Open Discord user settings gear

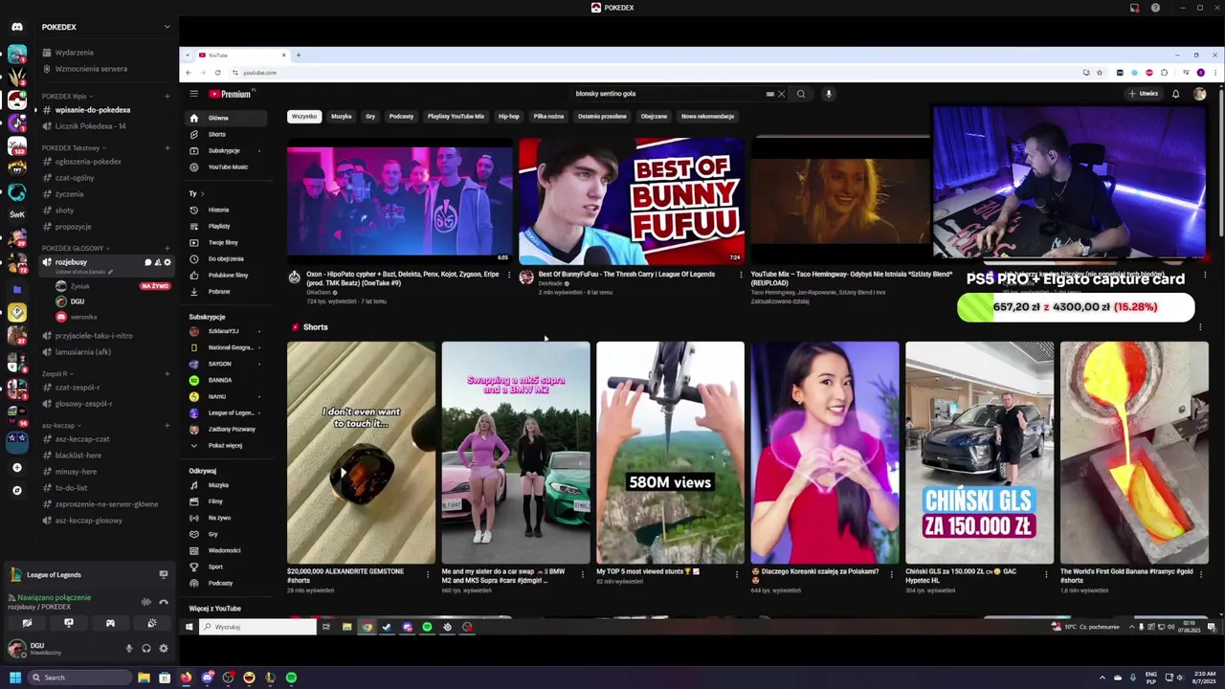click(164, 648)
